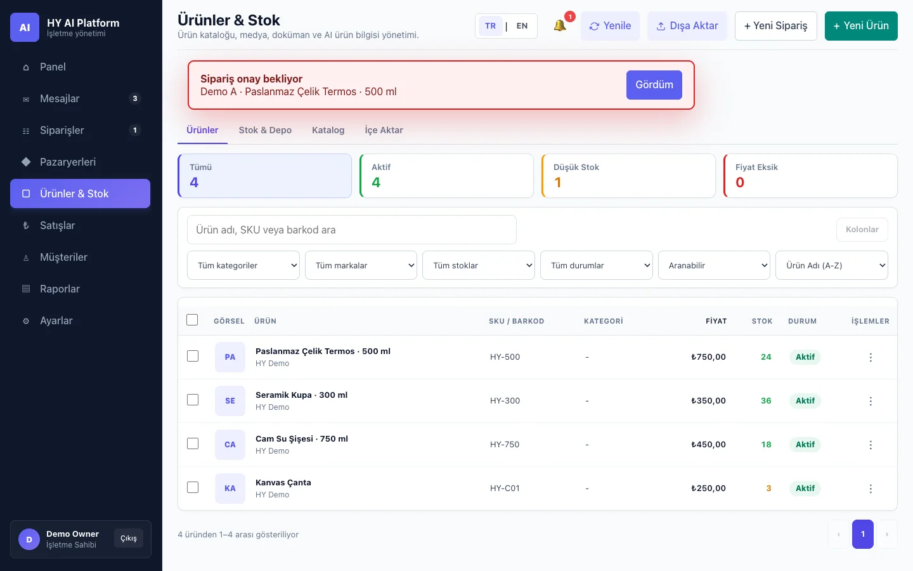
Task: Switch to the İçe Aktar tab
Action: [x=384, y=130]
